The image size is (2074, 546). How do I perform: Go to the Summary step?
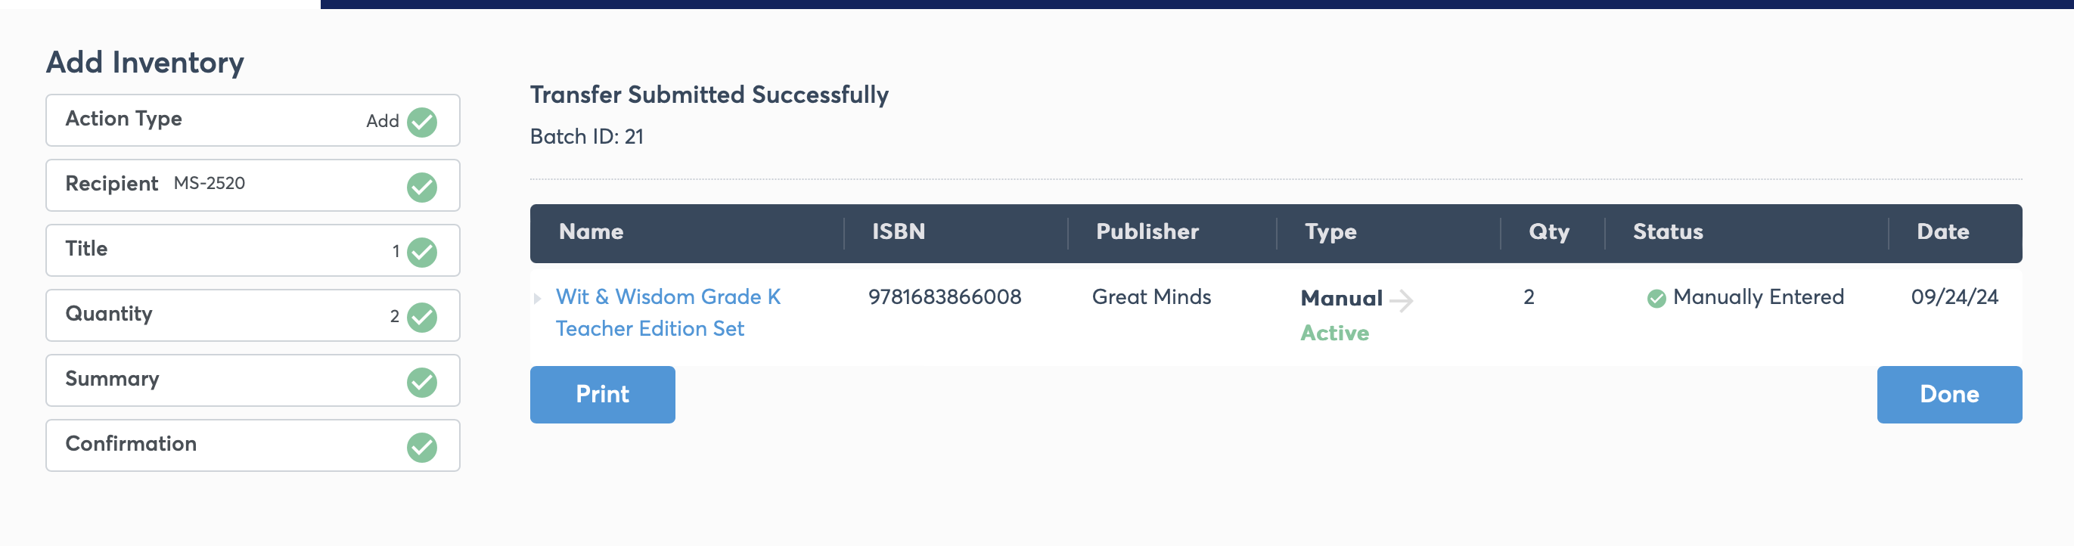pyautogui.click(x=253, y=380)
